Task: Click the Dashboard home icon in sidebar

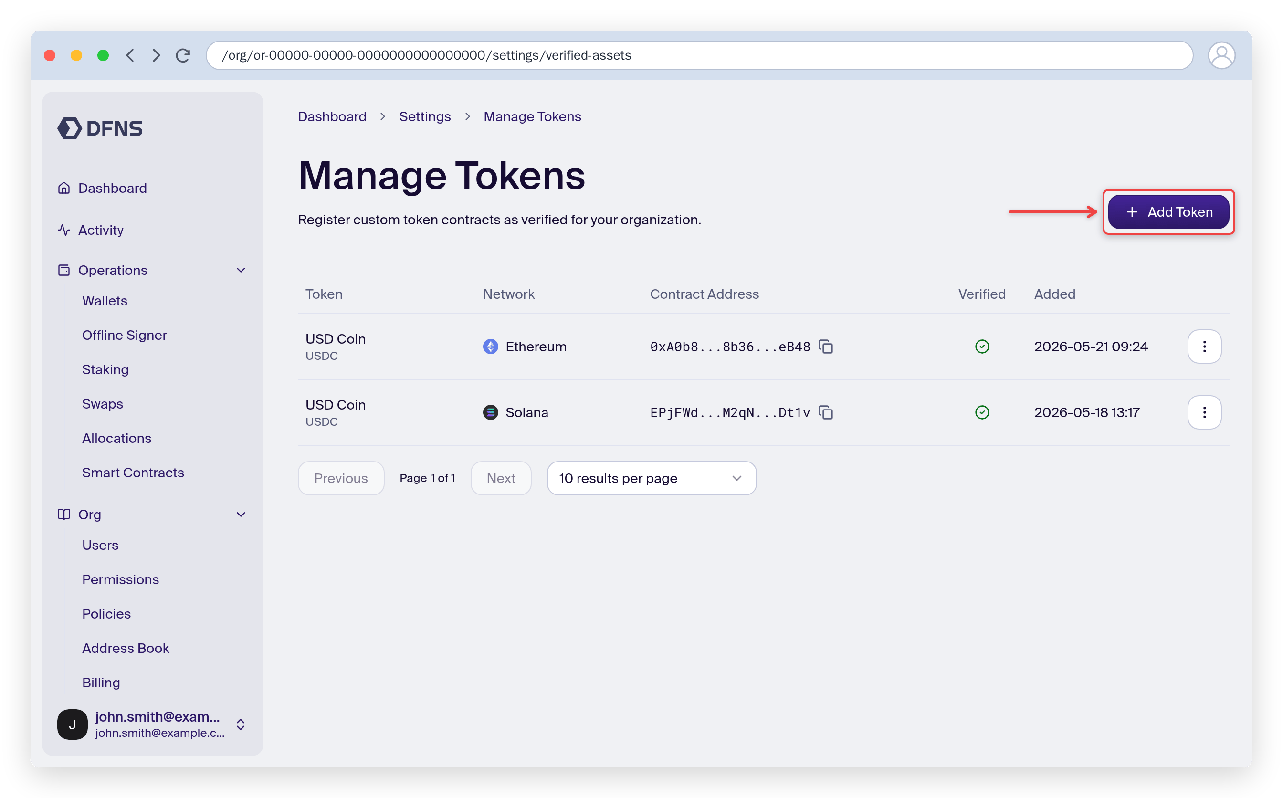Action: pyautogui.click(x=64, y=188)
